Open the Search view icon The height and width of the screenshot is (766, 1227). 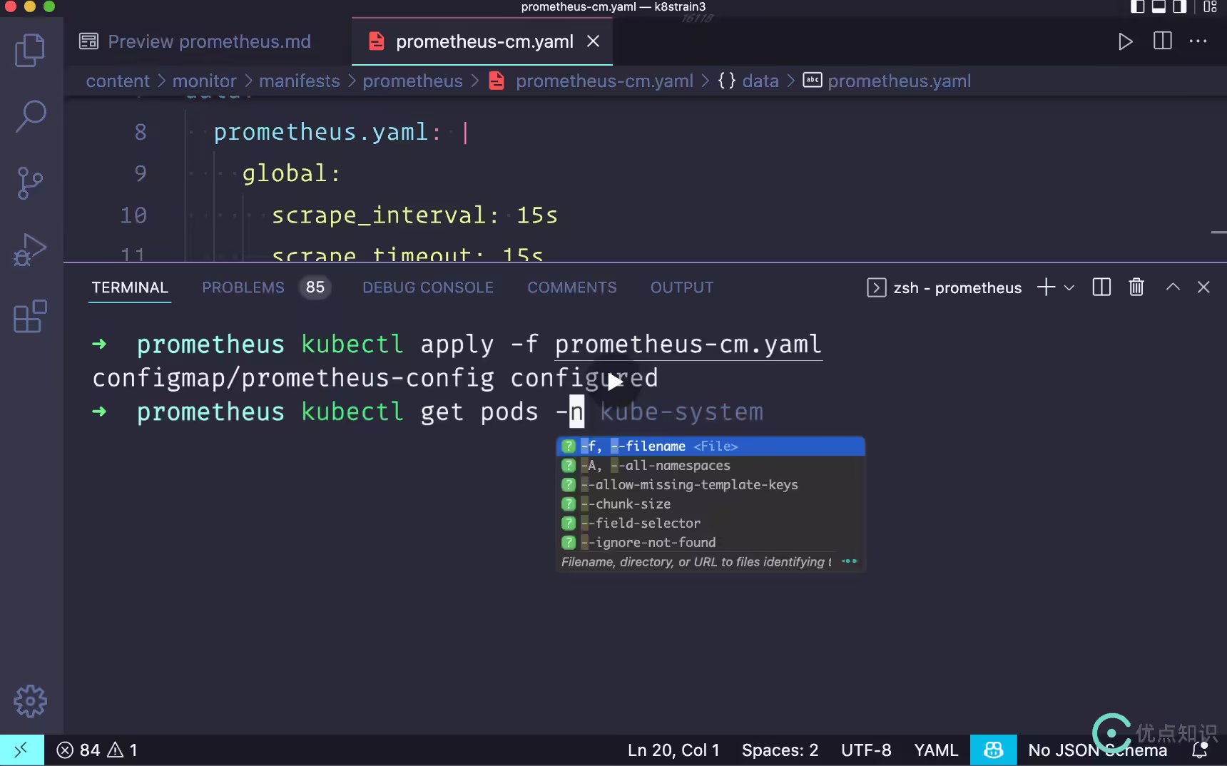[30, 116]
